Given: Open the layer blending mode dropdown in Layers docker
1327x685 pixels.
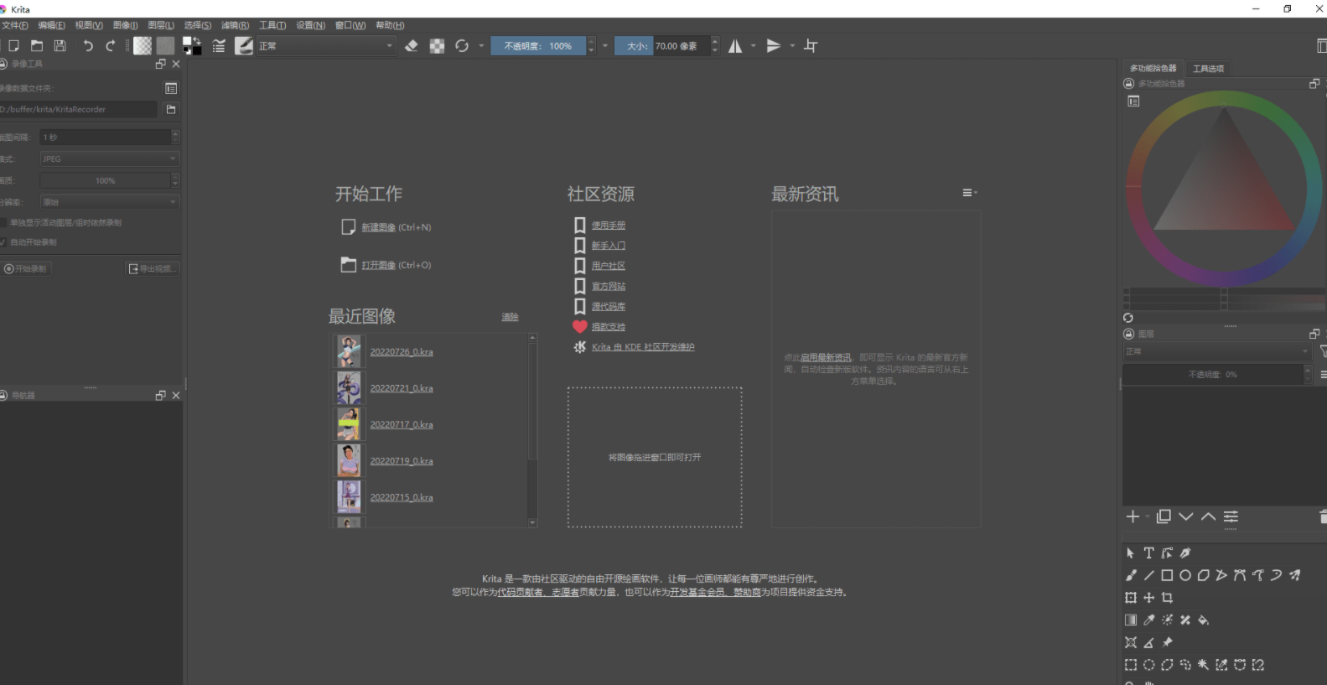Looking at the screenshot, I should pos(1216,351).
